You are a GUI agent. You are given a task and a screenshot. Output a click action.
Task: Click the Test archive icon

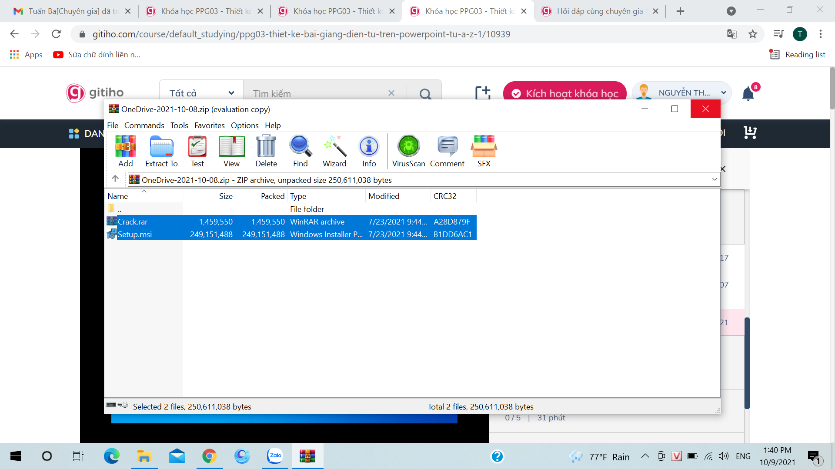(197, 151)
